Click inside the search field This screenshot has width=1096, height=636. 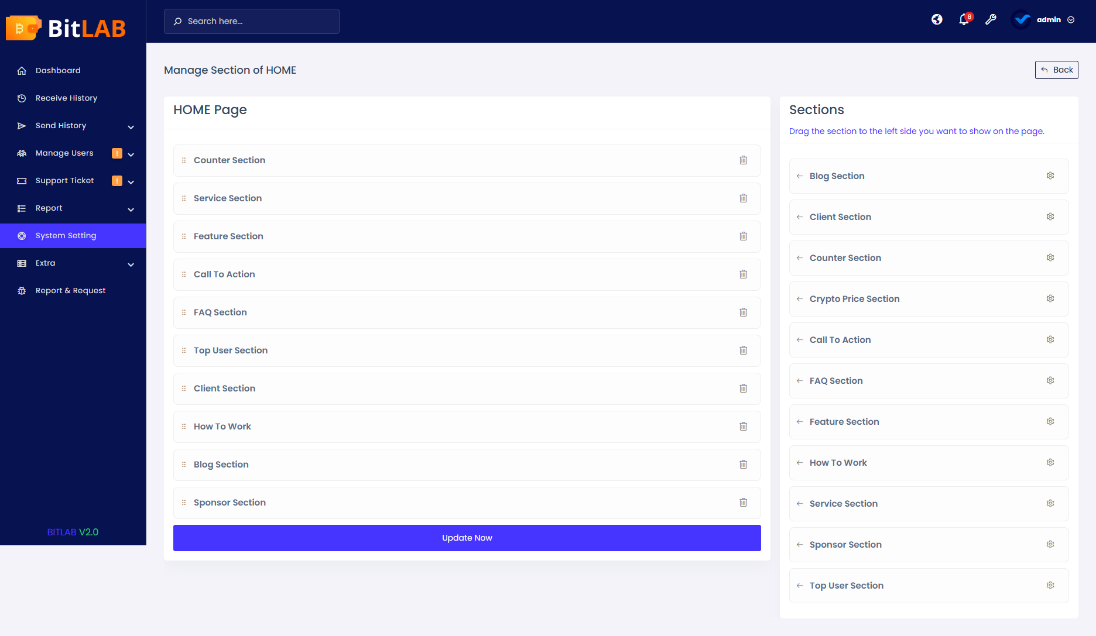click(251, 21)
